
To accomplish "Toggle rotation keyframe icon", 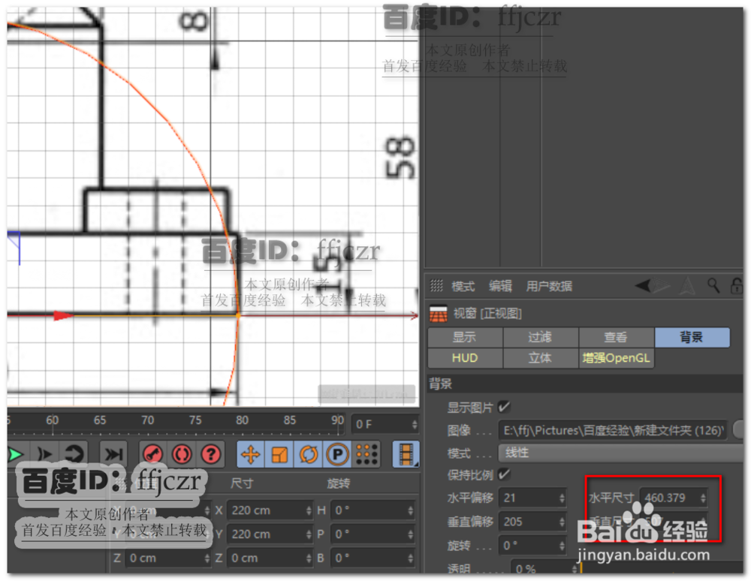I will [309, 454].
